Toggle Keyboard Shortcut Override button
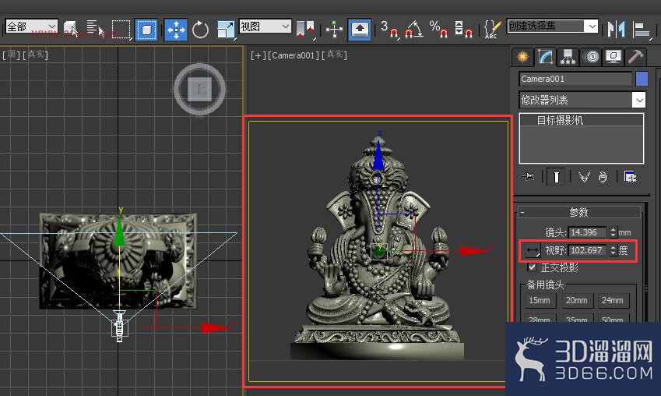Viewport: 661px width, 396px height. (x=360, y=30)
